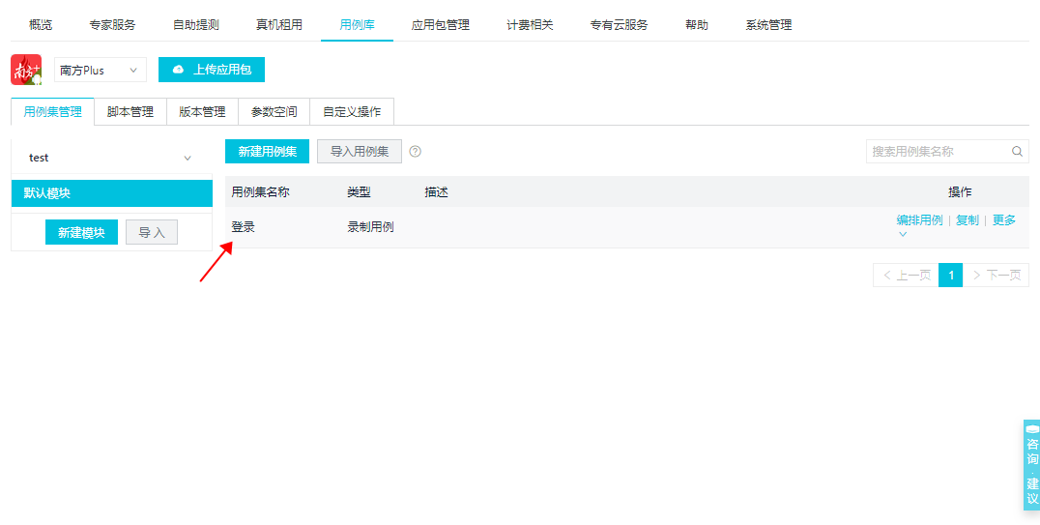Open 系统管理 menu
Viewport: 1040px width, 525px height.
768,25
